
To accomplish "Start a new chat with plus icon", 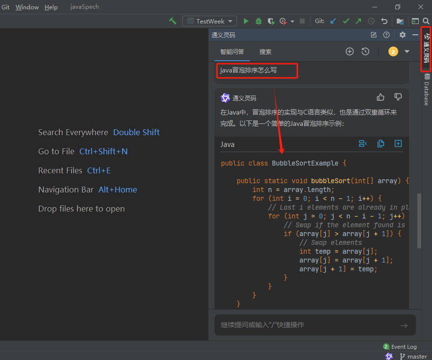I will [x=350, y=51].
